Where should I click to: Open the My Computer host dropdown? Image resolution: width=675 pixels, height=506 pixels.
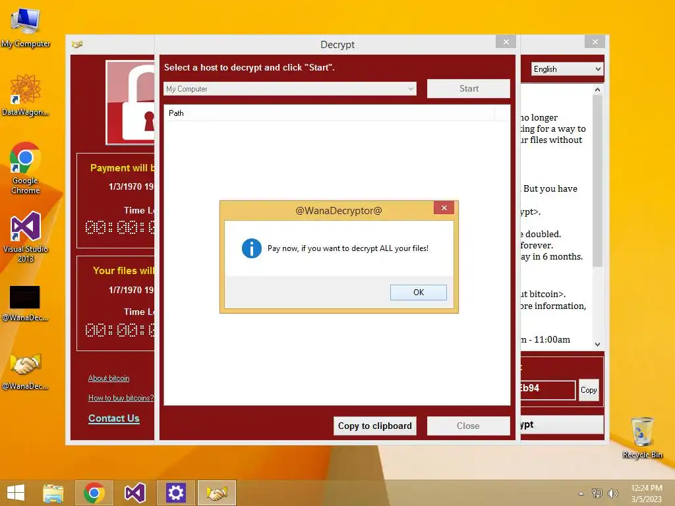tap(290, 89)
